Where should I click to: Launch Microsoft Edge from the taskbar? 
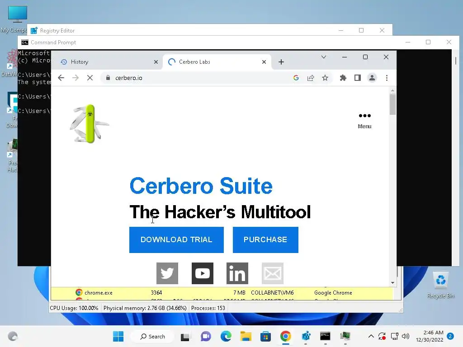[x=226, y=336]
